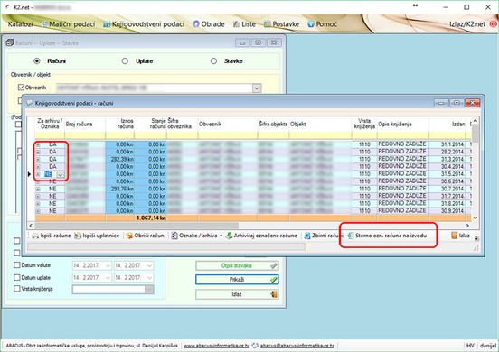Click the Izlaz button below Prikaži
Screen dimensions: 499x352
click(x=237, y=294)
